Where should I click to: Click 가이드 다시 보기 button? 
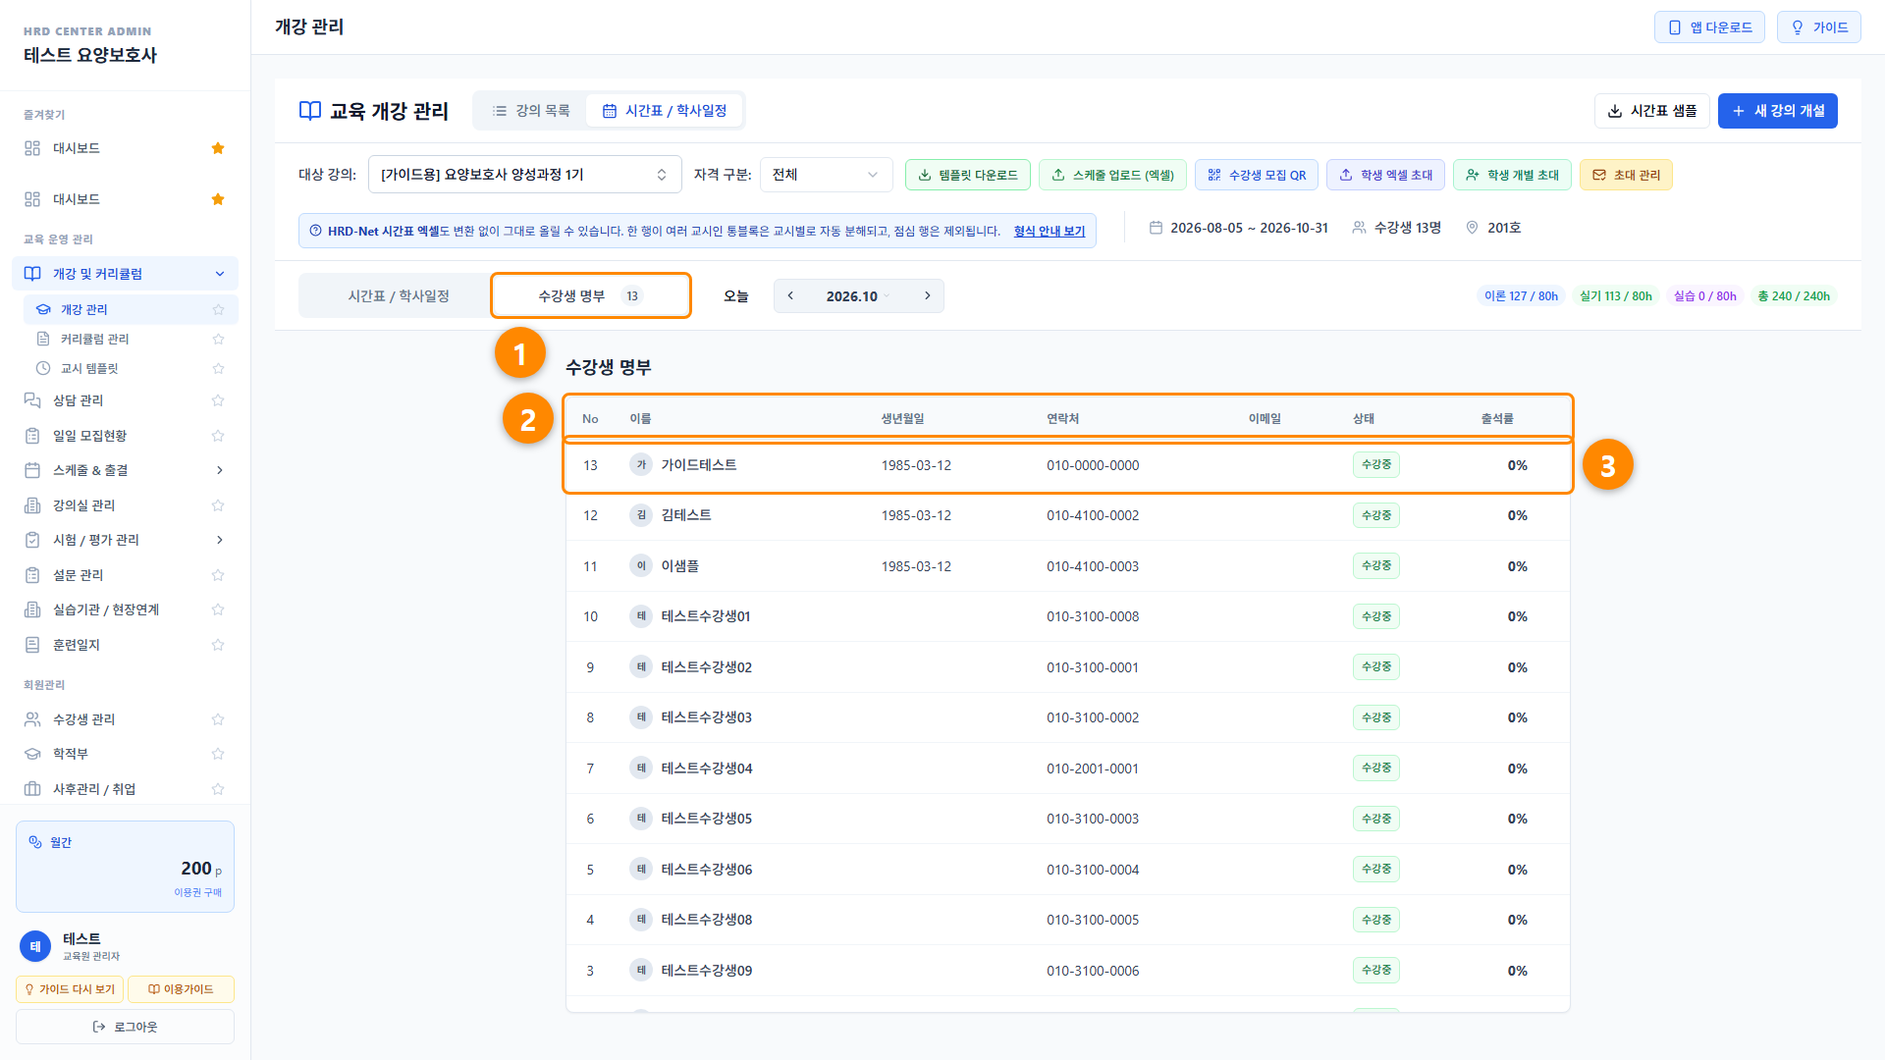coord(70,989)
